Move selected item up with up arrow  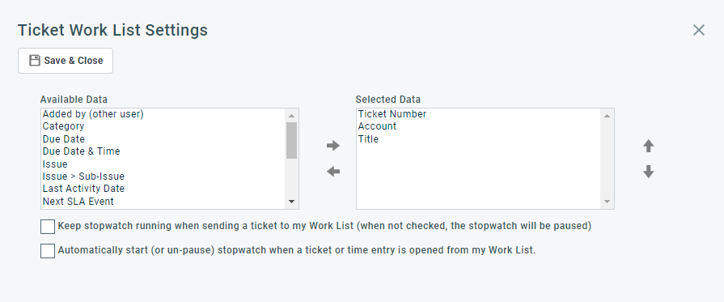648,147
